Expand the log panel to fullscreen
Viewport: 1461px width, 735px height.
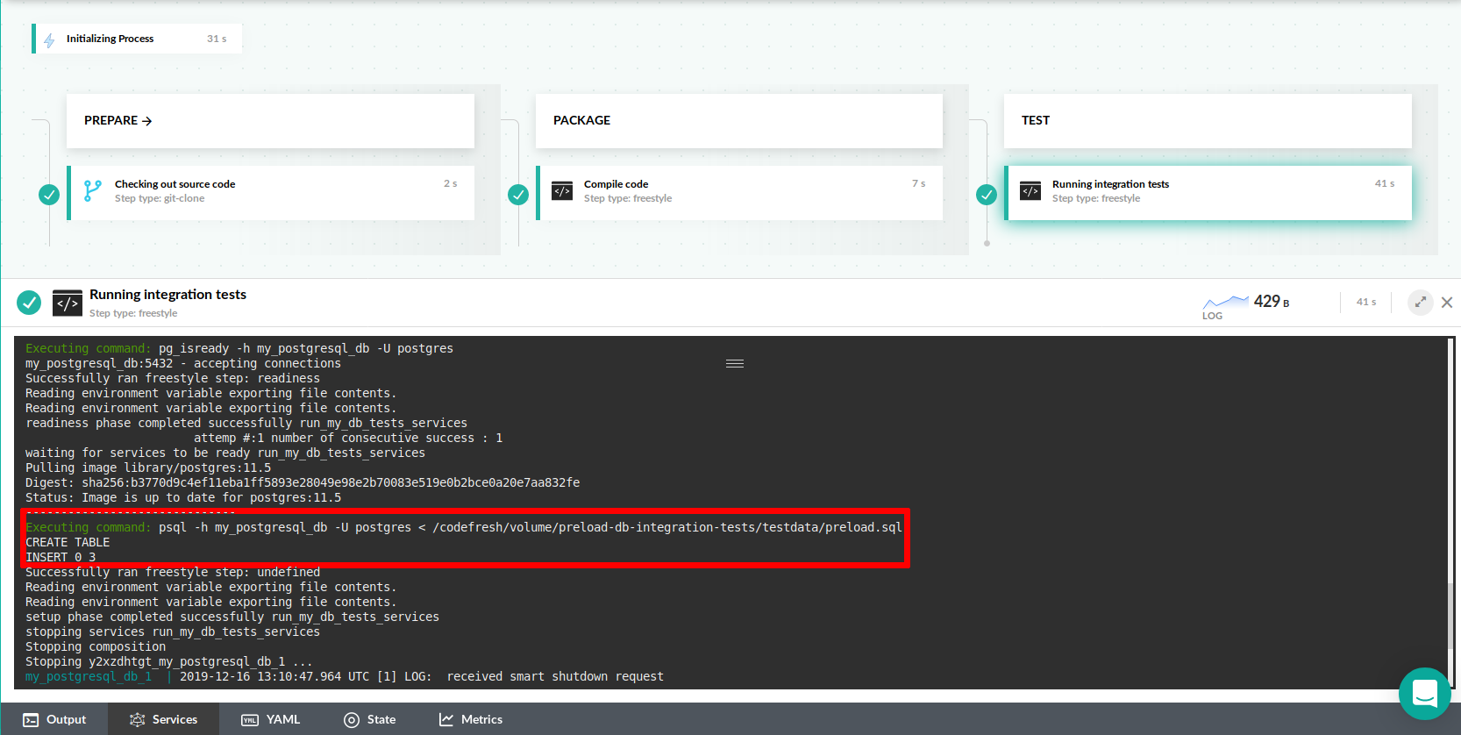[x=1420, y=303]
